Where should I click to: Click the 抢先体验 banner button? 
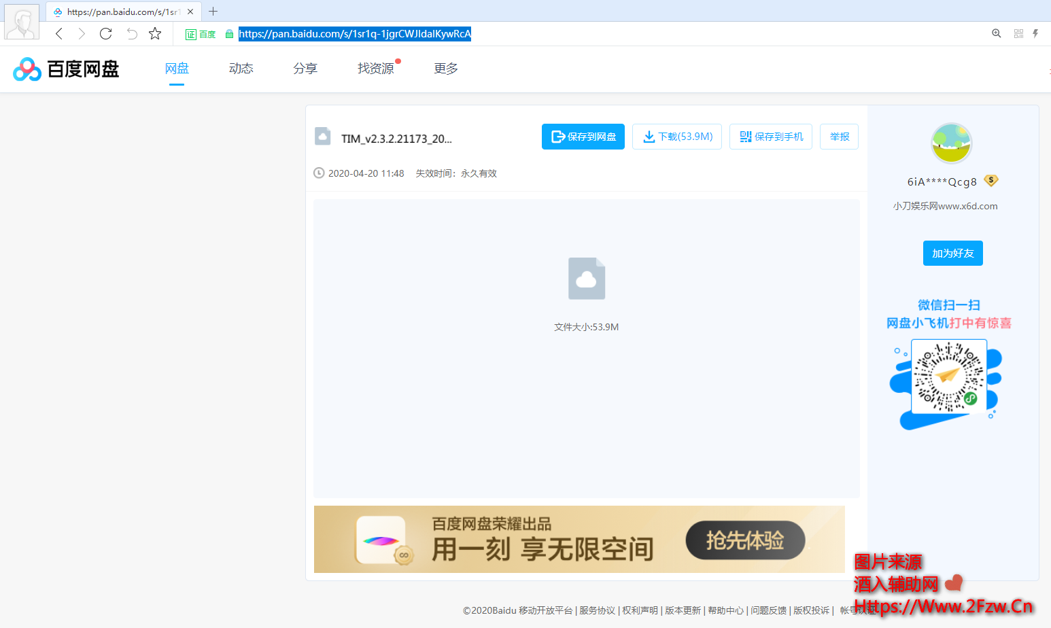pyautogui.click(x=745, y=540)
